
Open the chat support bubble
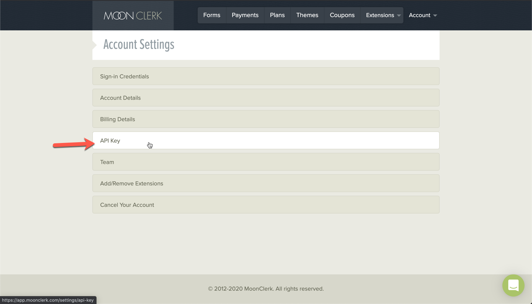513,285
